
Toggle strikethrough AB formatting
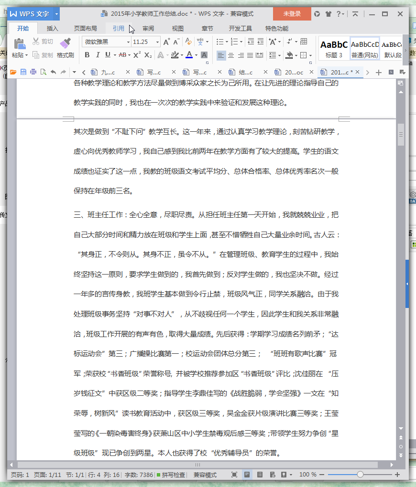[122, 55]
